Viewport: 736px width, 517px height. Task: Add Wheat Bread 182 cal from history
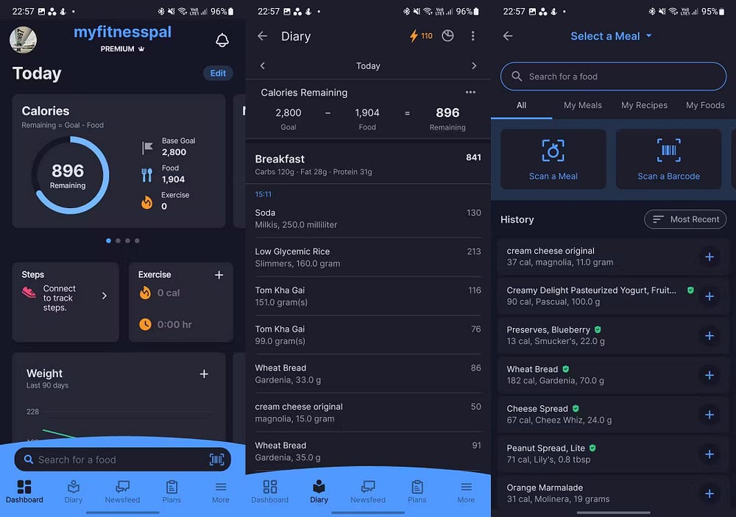710,375
